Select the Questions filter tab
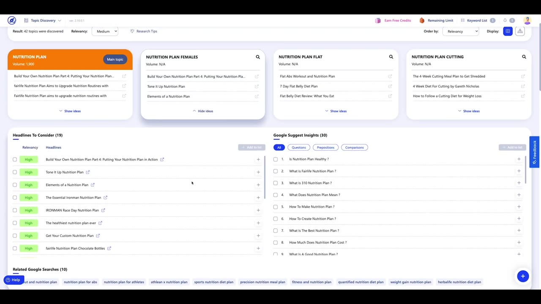 coord(299,147)
